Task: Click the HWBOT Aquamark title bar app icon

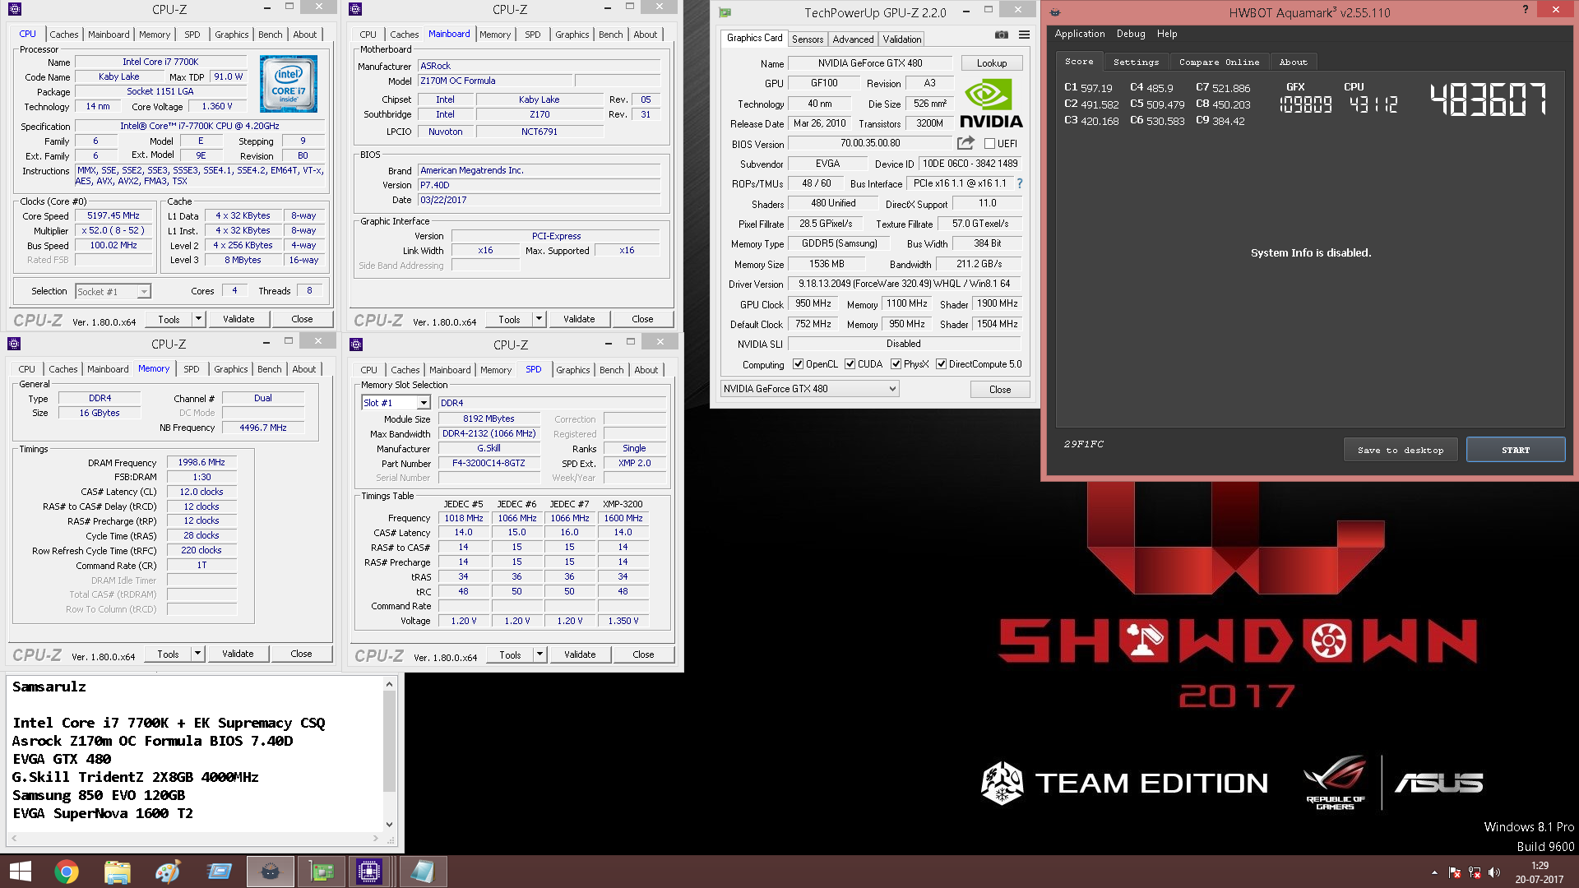Action: (1055, 12)
